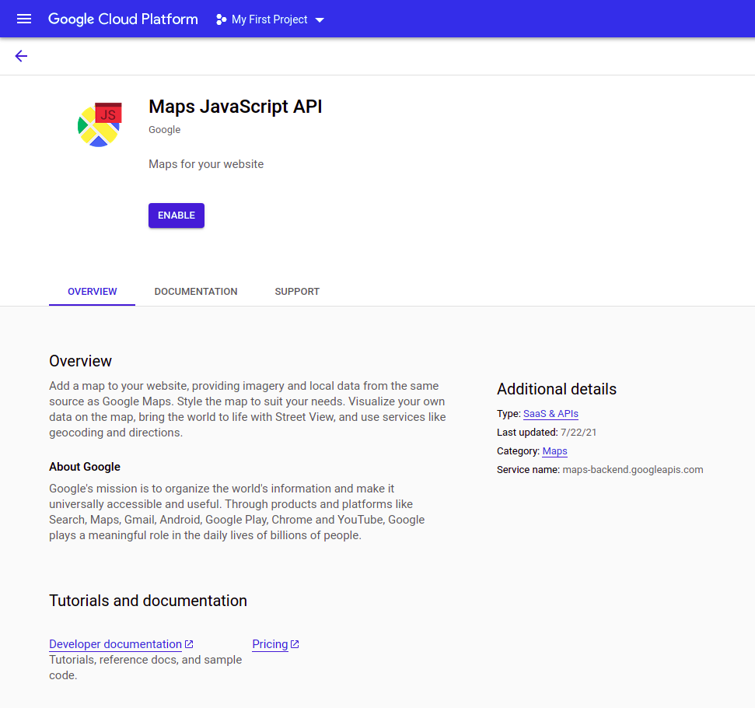The height and width of the screenshot is (708, 755).
Task: Click the Last updated 7/22/21 entry
Action: tap(547, 433)
